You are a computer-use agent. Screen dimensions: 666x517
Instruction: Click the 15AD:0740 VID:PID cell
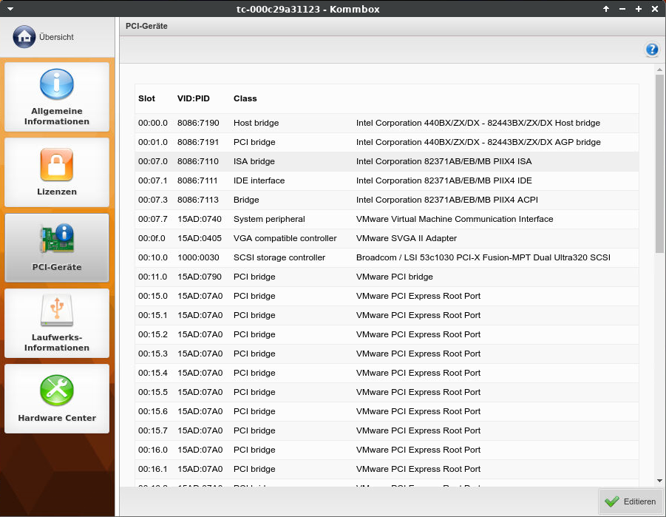click(200, 219)
